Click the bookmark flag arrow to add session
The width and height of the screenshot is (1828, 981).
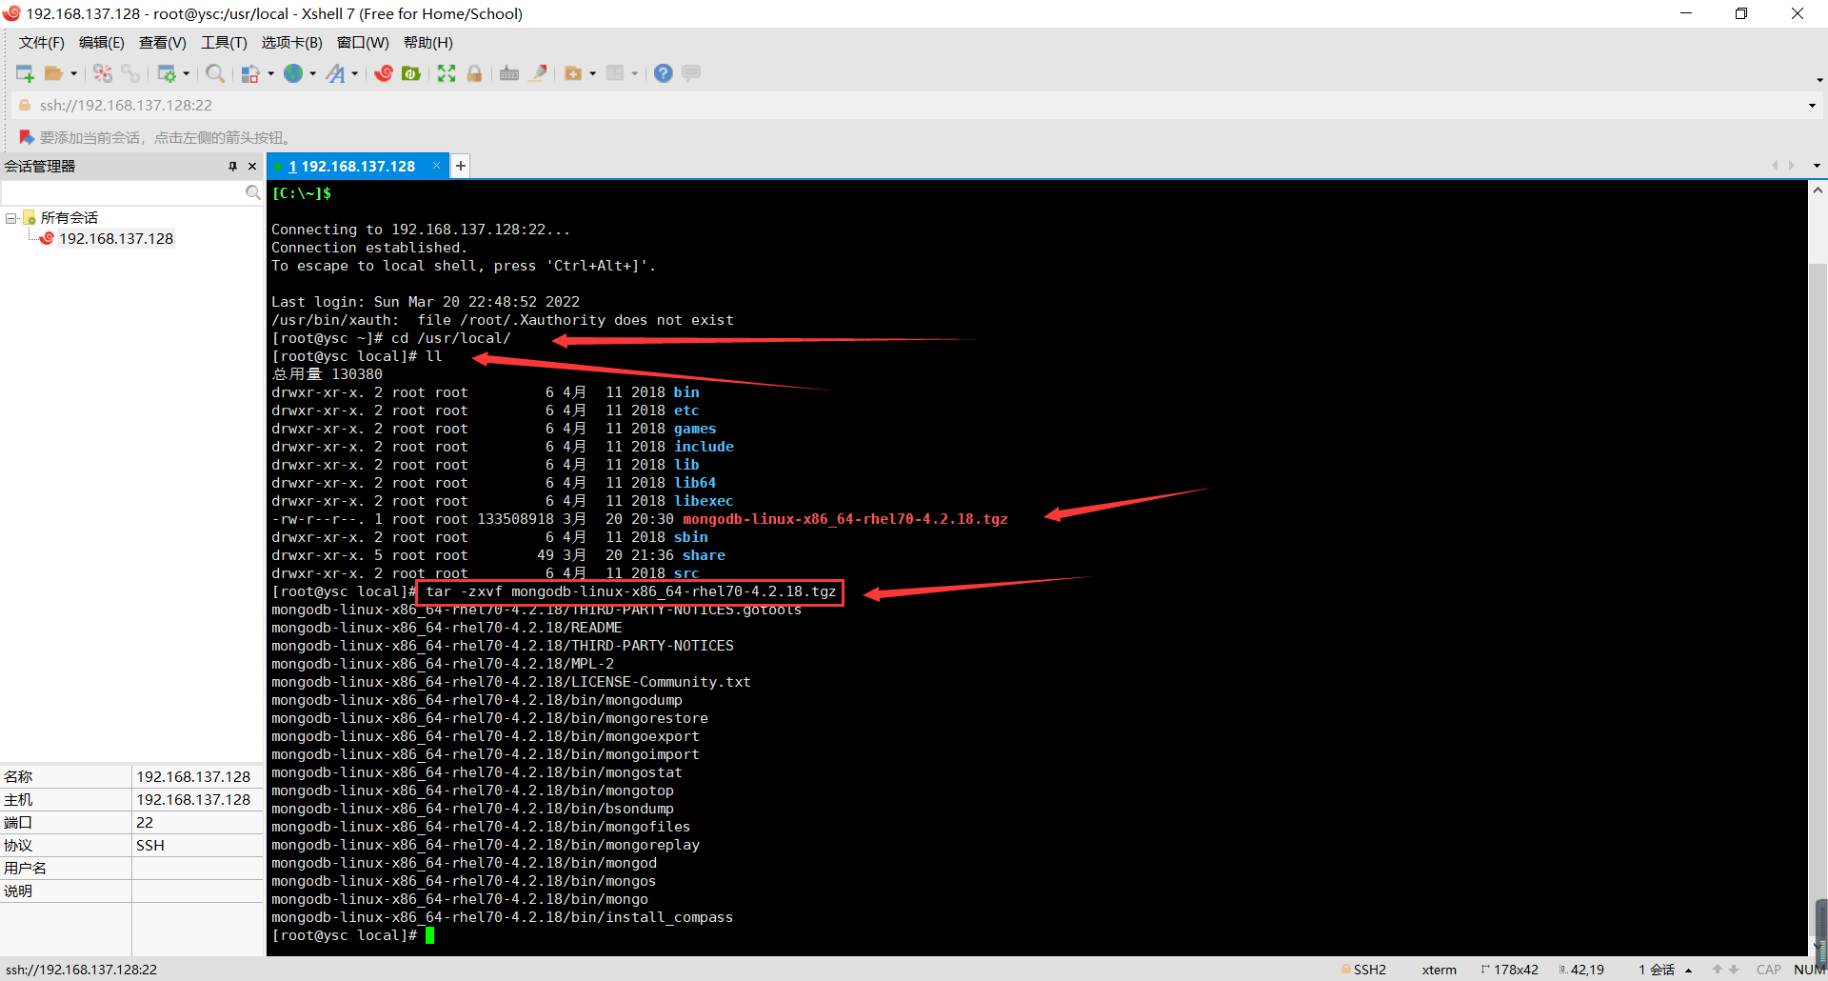point(26,137)
